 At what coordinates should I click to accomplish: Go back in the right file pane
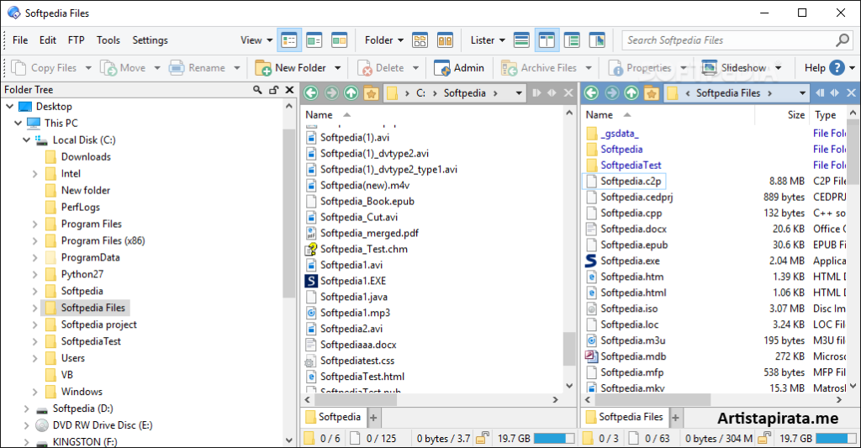[x=591, y=92]
